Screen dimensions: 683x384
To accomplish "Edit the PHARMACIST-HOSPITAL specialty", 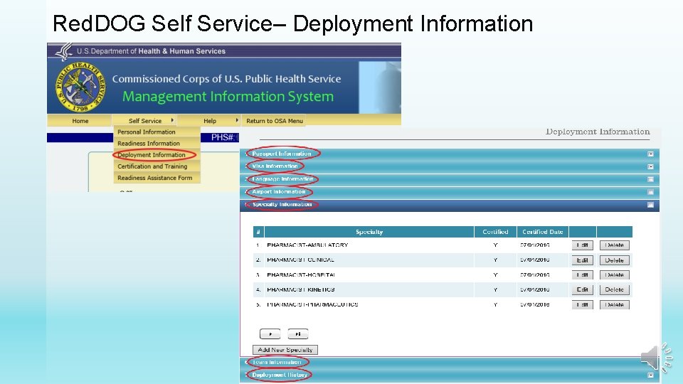I will click(583, 275).
